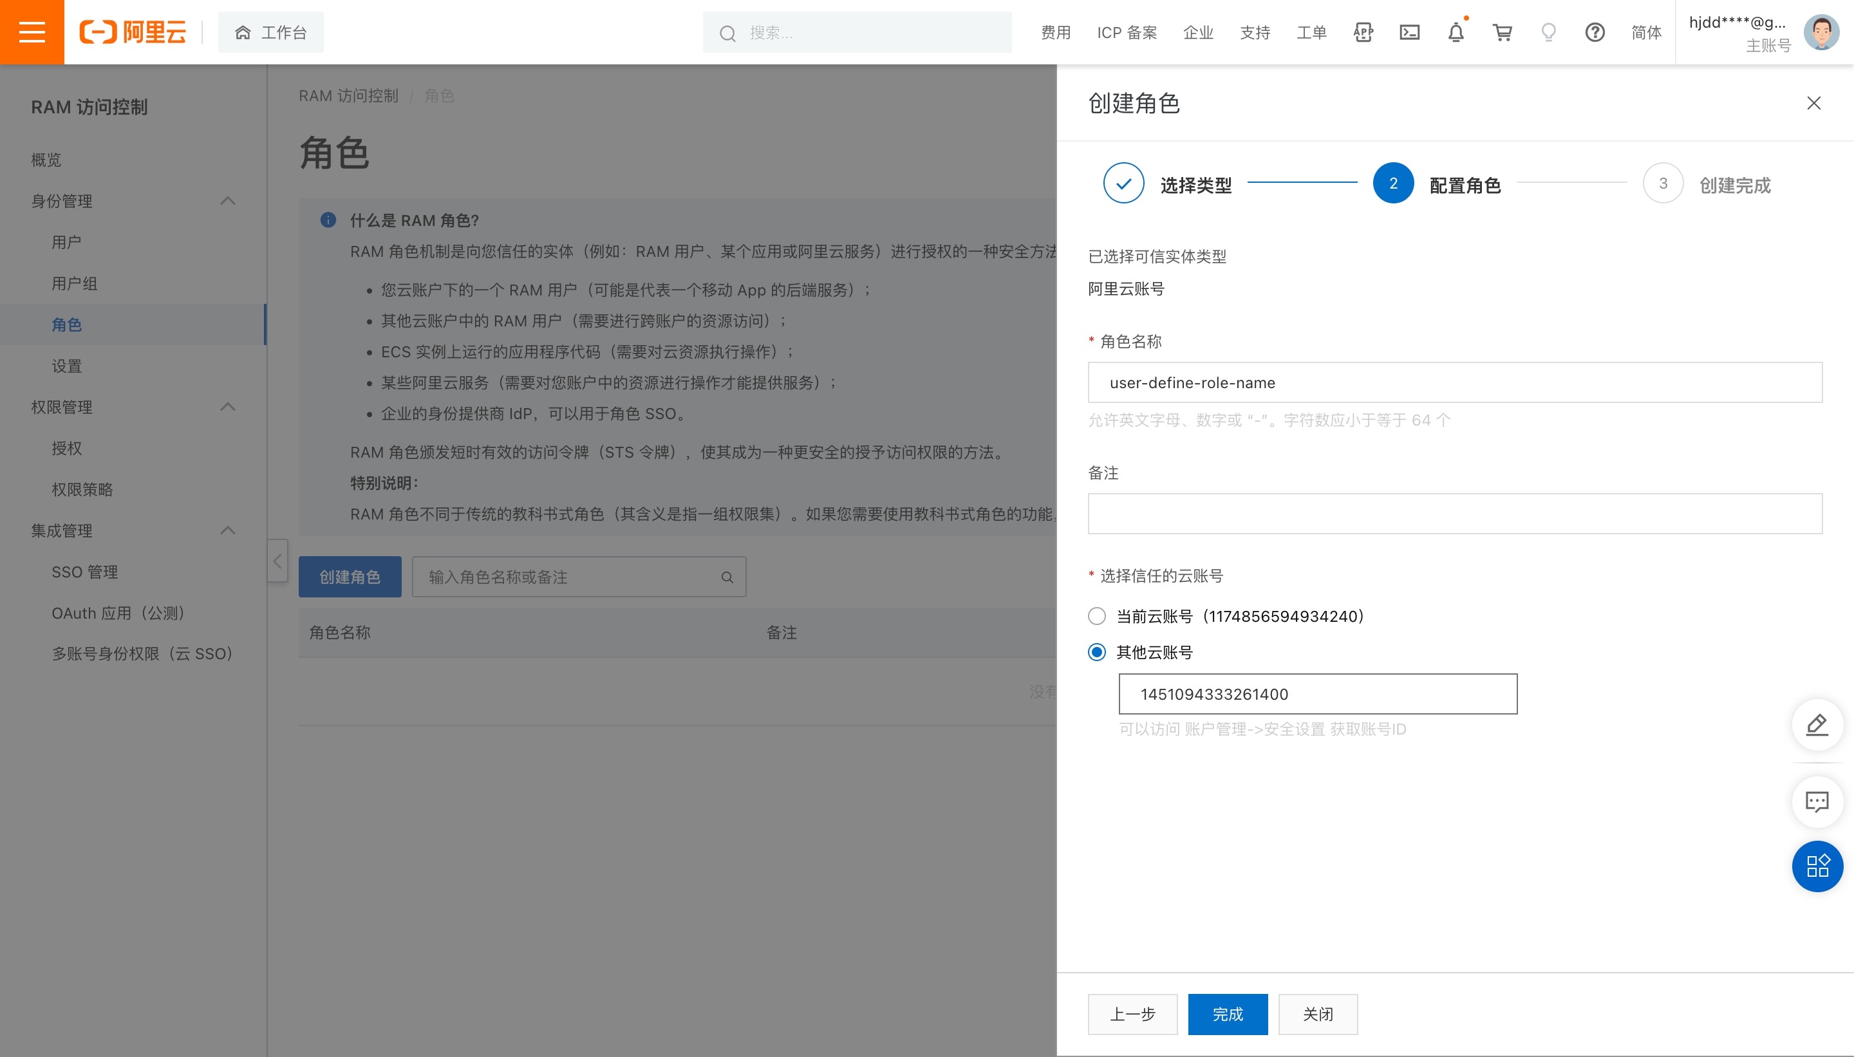Click step 2 配置角色 indicator
The height and width of the screenshot is (1057, 1854).
click(1393, 183)
